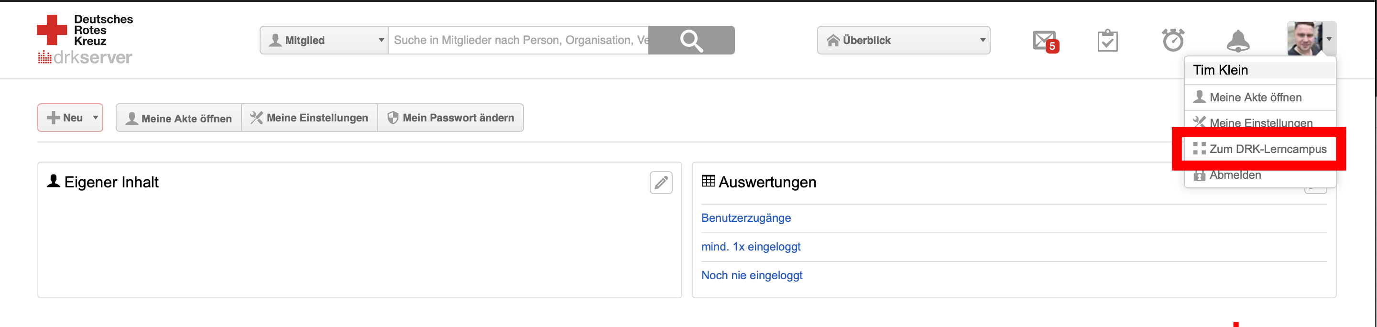Open the Benutzerzugänge report link

[746, 218]
